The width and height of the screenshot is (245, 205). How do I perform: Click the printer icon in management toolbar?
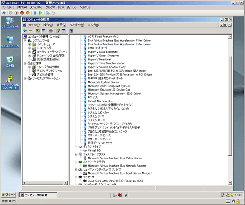pyautogui.click(x=51, y=31)
